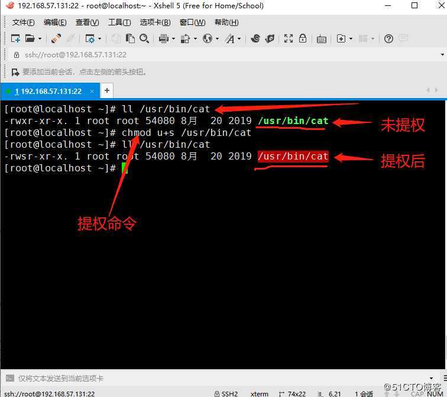Open the session Properties gear icon
The image size is (447, 397).
pyautogui.click(x=90, y=38)
